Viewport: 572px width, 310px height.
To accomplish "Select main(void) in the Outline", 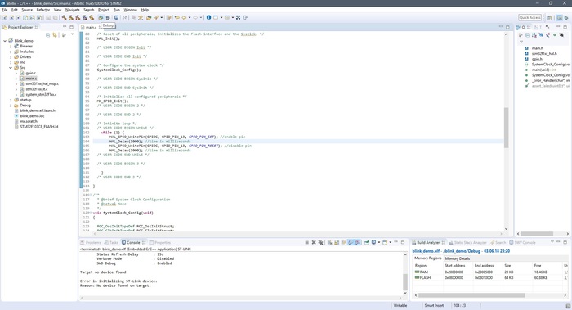I will pos(543,70).
